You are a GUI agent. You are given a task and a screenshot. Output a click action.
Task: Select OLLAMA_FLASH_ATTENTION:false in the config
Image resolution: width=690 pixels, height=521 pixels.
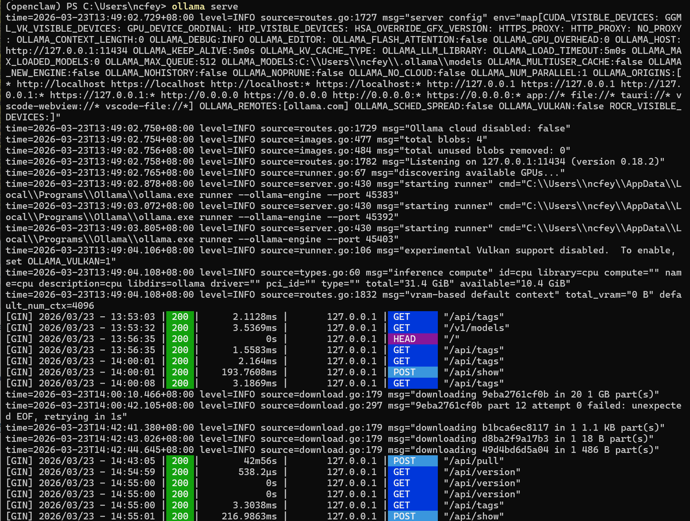coord(410,40)
